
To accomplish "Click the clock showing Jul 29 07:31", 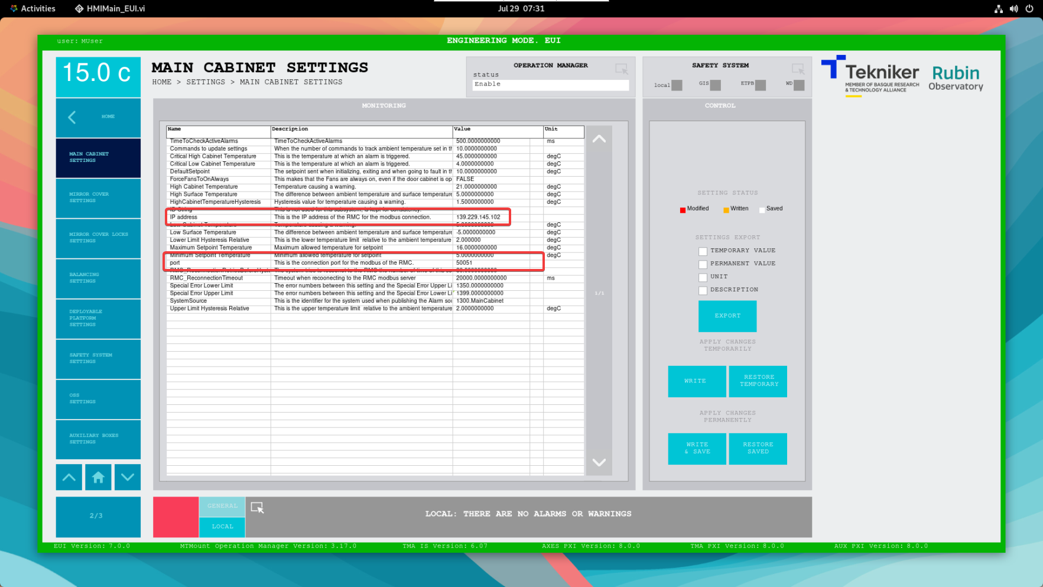I will pyautogui.click(x=521, y=9).
